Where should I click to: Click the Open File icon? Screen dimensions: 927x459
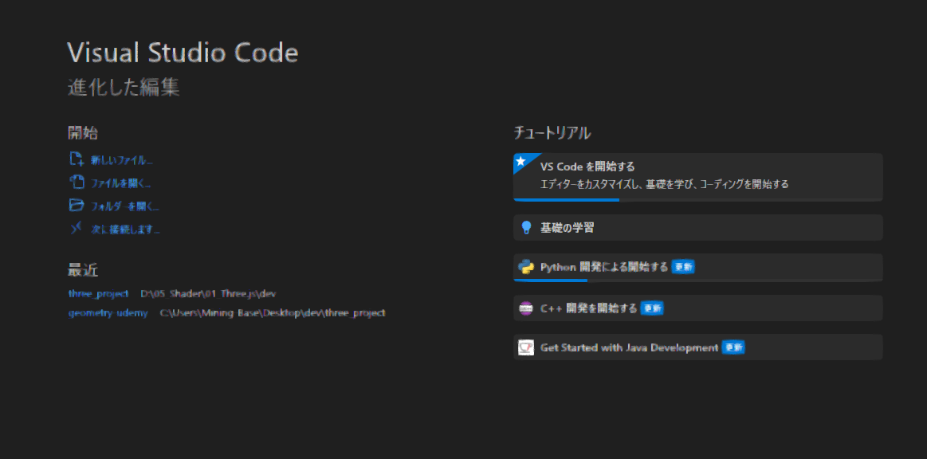77,182
